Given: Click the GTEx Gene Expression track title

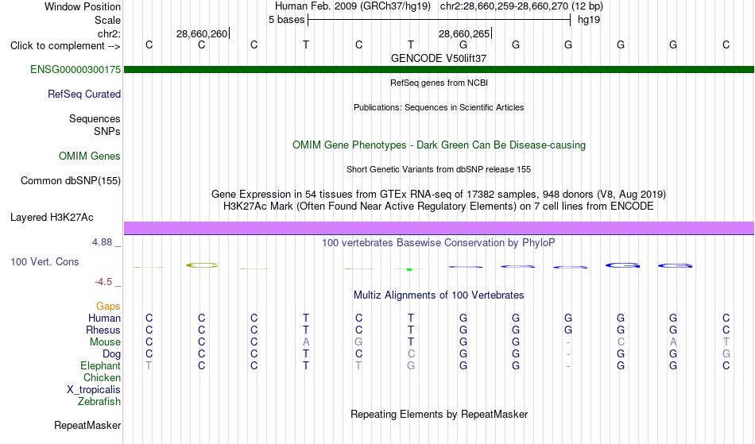Looking at the screenshot, I should point(439,194).
